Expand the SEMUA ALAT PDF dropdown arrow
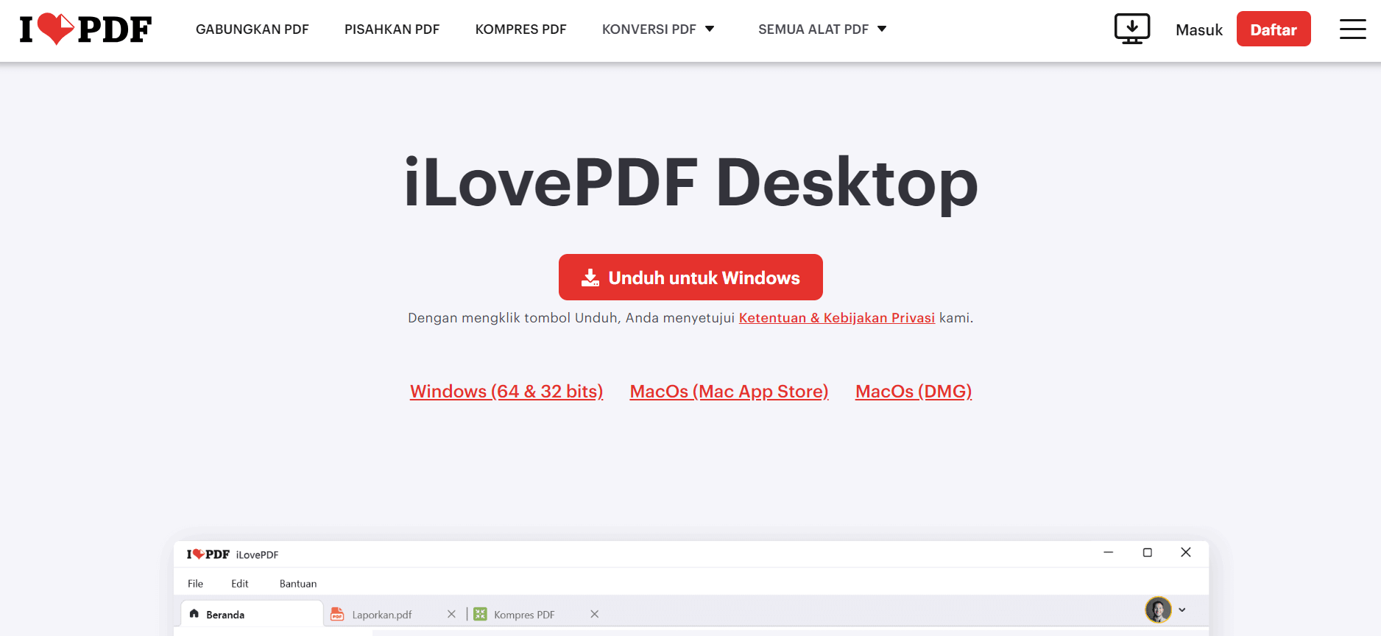The height and width of the screenshot is (636, 1381). 882,29
